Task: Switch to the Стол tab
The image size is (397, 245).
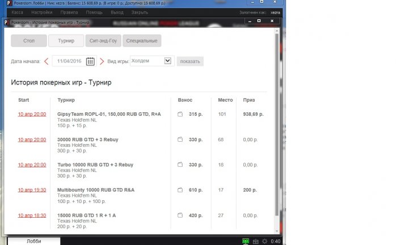Action: [x=28, y=41]
